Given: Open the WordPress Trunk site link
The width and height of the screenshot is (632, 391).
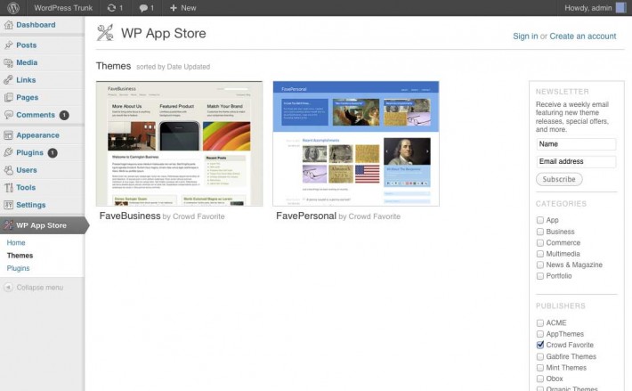Looking at the screenshot, I should click(x=63, y=8).
